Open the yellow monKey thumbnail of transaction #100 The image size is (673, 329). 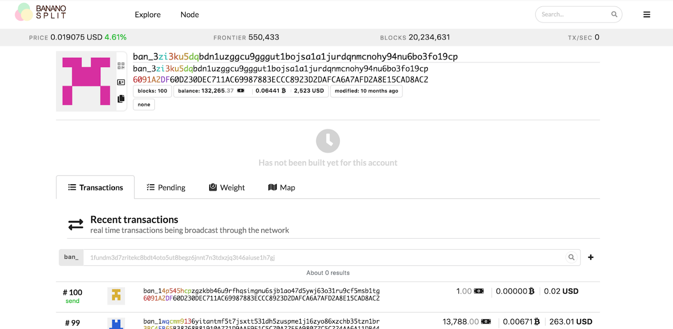point(116,296)
